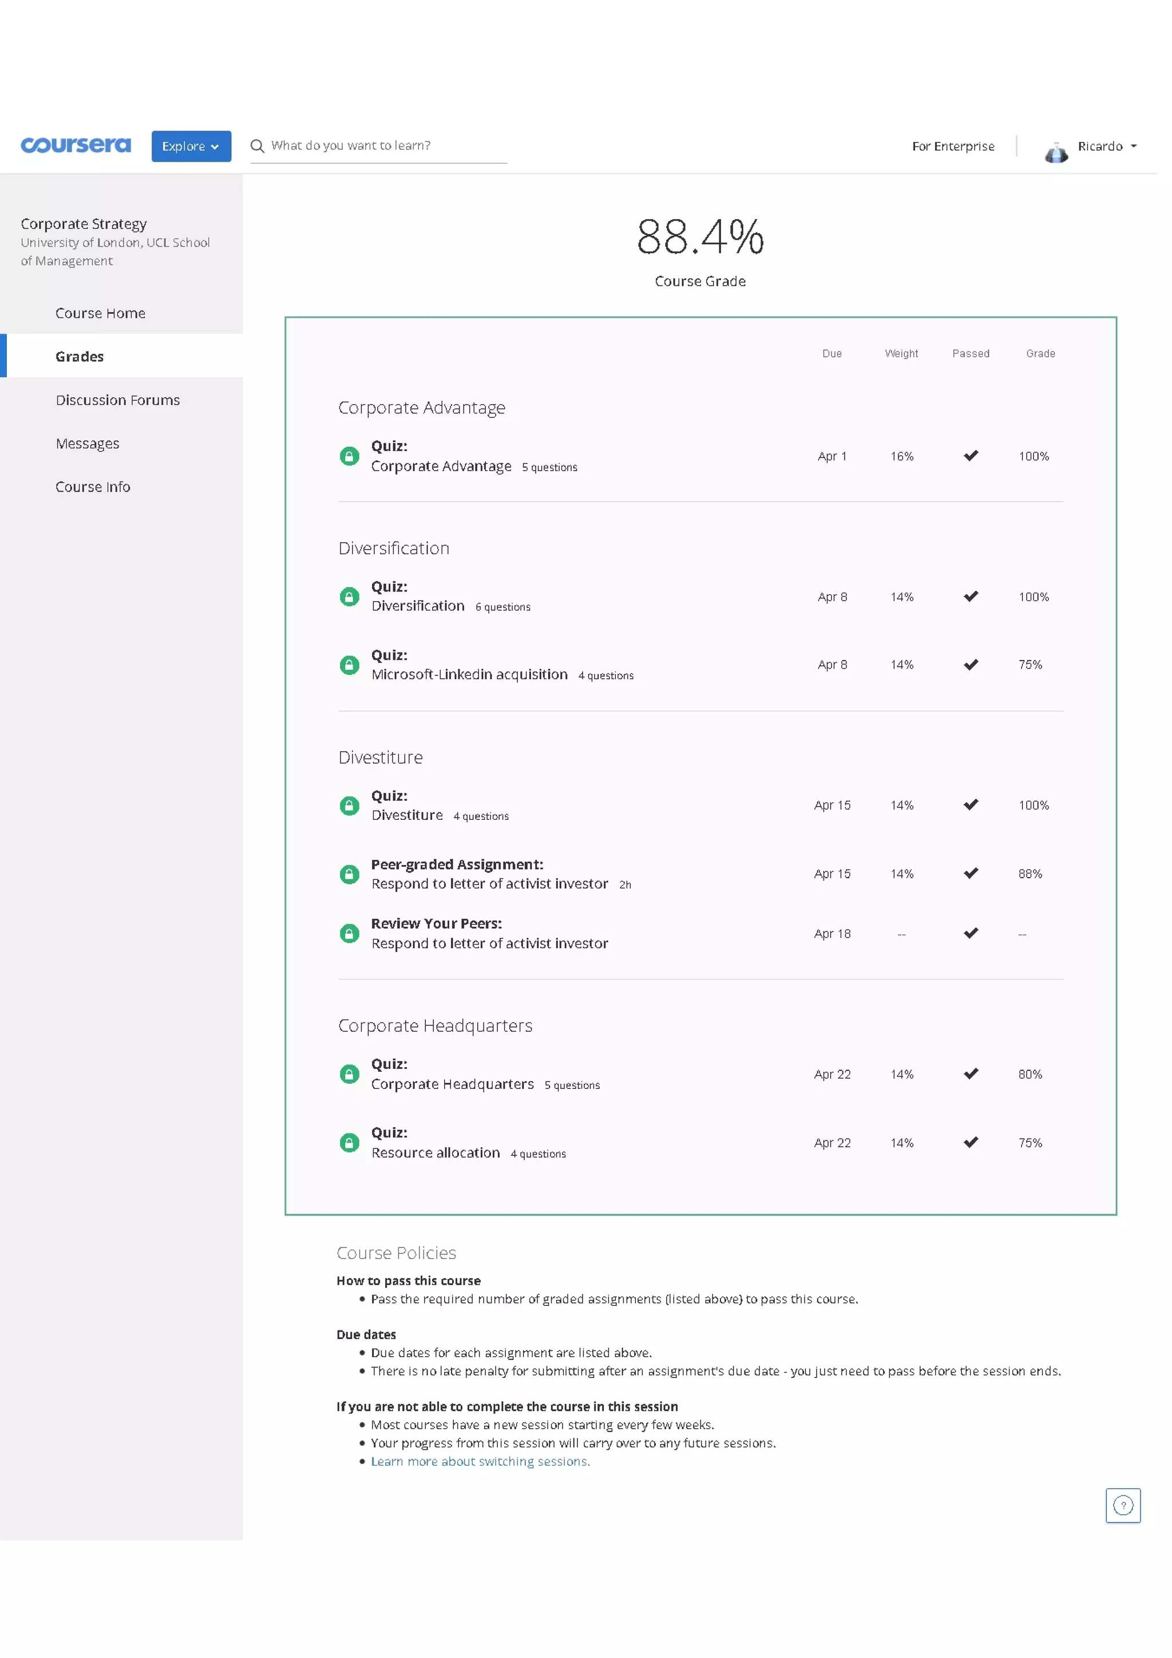Open the Corporate Headquarters quiz link
This screenshot has width=1172, height=1658.
452,1084
